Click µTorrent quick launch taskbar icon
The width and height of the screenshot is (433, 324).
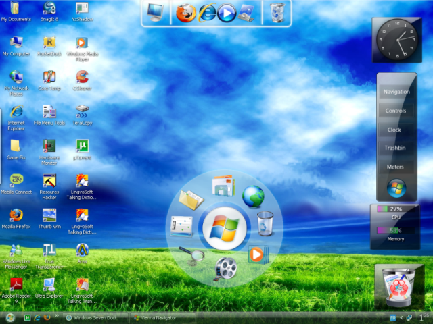pos(27,318)
